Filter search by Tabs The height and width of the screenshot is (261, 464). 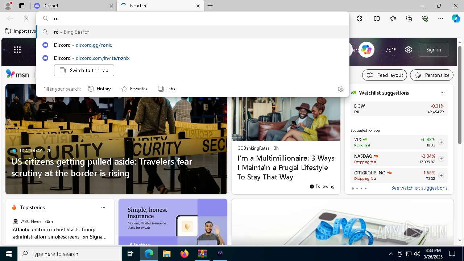[x=167, y=89]
